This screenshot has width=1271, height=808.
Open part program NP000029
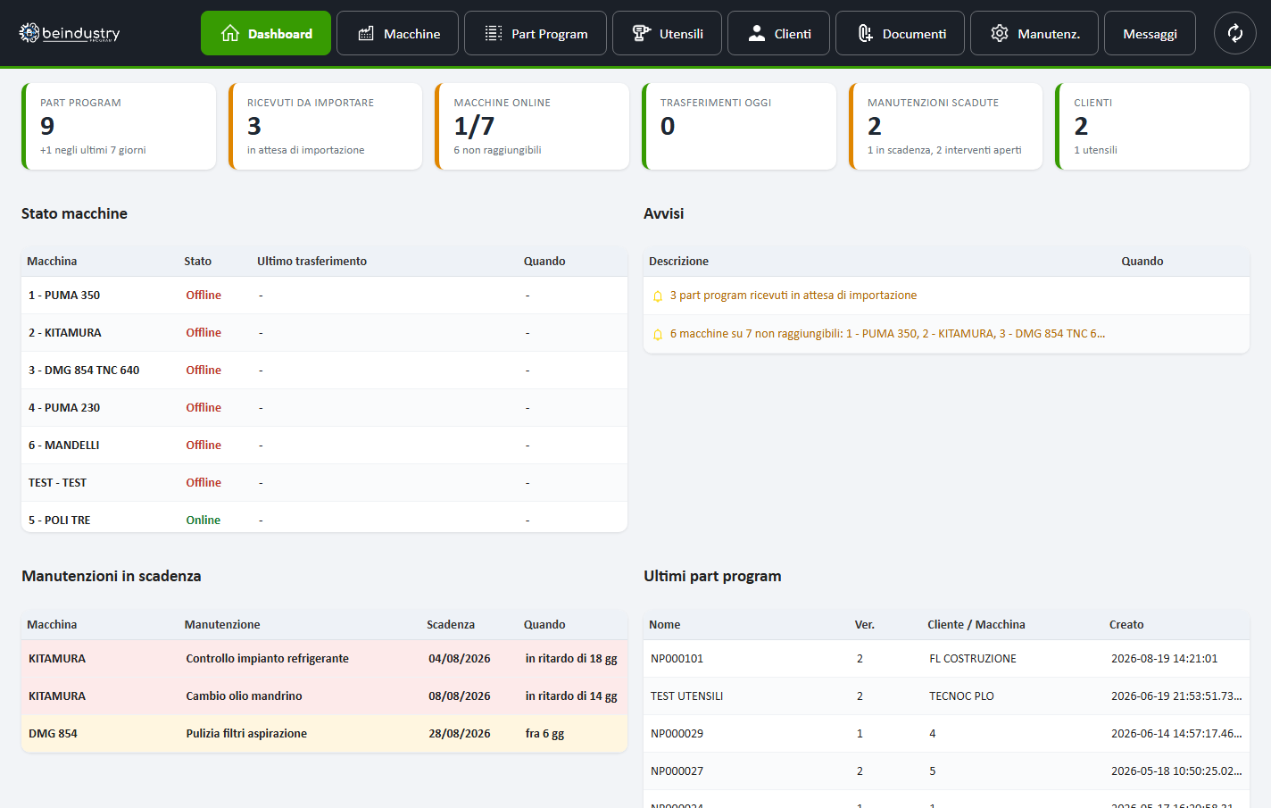pos(946,733)
